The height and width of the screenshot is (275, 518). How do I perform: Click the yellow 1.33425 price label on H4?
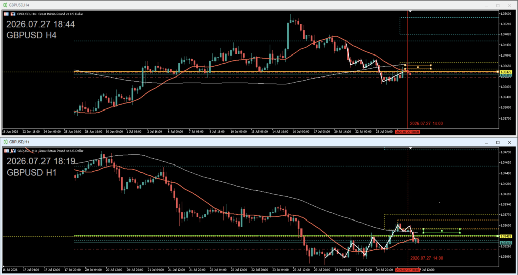pyautogui.click(x=505, y=72)
